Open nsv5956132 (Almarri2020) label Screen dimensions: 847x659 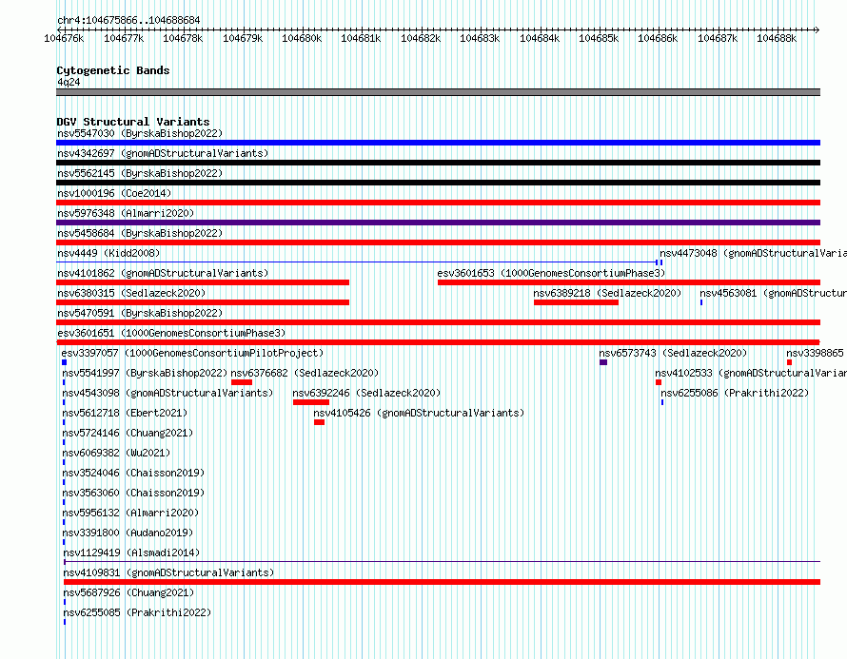[130, 513]
